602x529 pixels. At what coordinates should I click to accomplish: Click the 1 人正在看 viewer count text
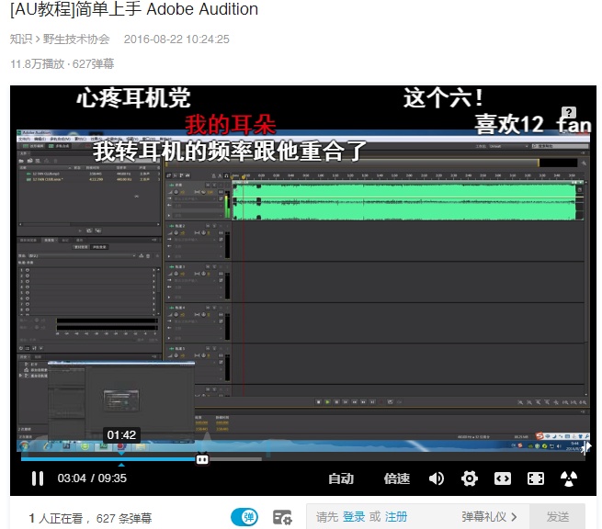tap(55, 518)
